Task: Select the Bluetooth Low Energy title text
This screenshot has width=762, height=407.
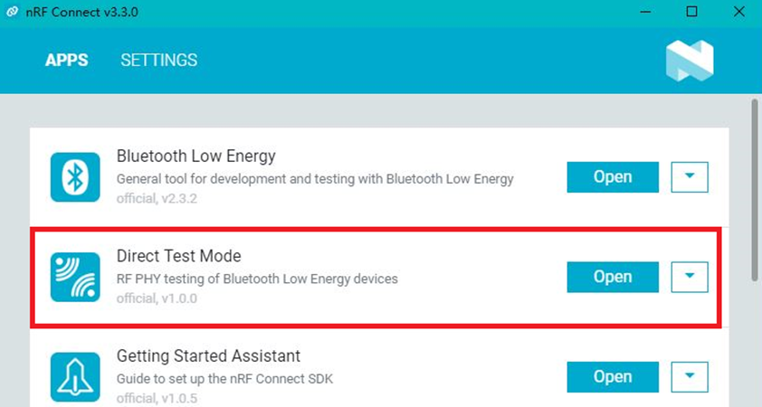Action: [196, 156]
